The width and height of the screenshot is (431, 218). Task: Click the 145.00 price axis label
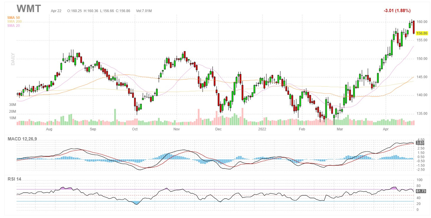pos(422,77)
